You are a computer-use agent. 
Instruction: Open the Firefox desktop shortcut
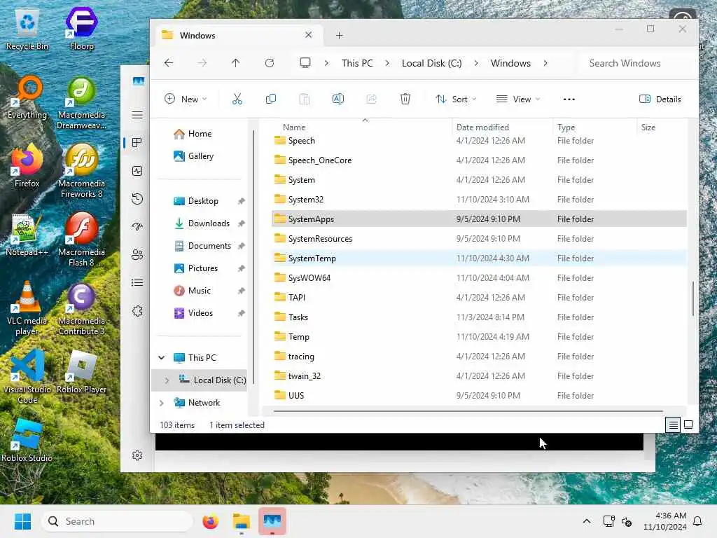pos(27,167)
